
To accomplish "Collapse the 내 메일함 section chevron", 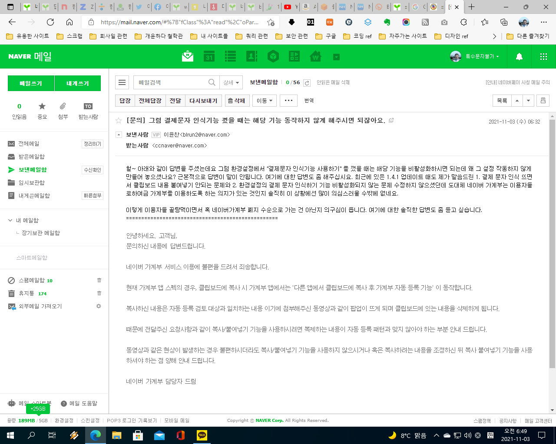I will tap(10, 220).
